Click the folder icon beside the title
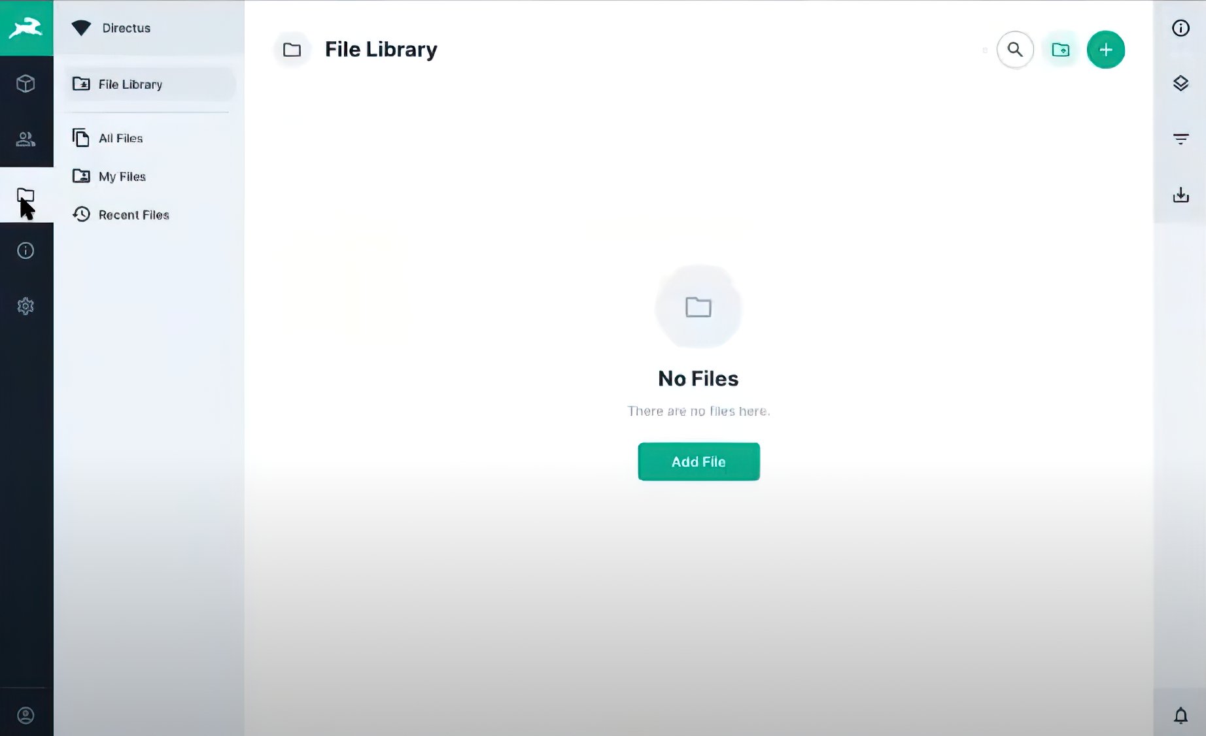 coord(292,50)
